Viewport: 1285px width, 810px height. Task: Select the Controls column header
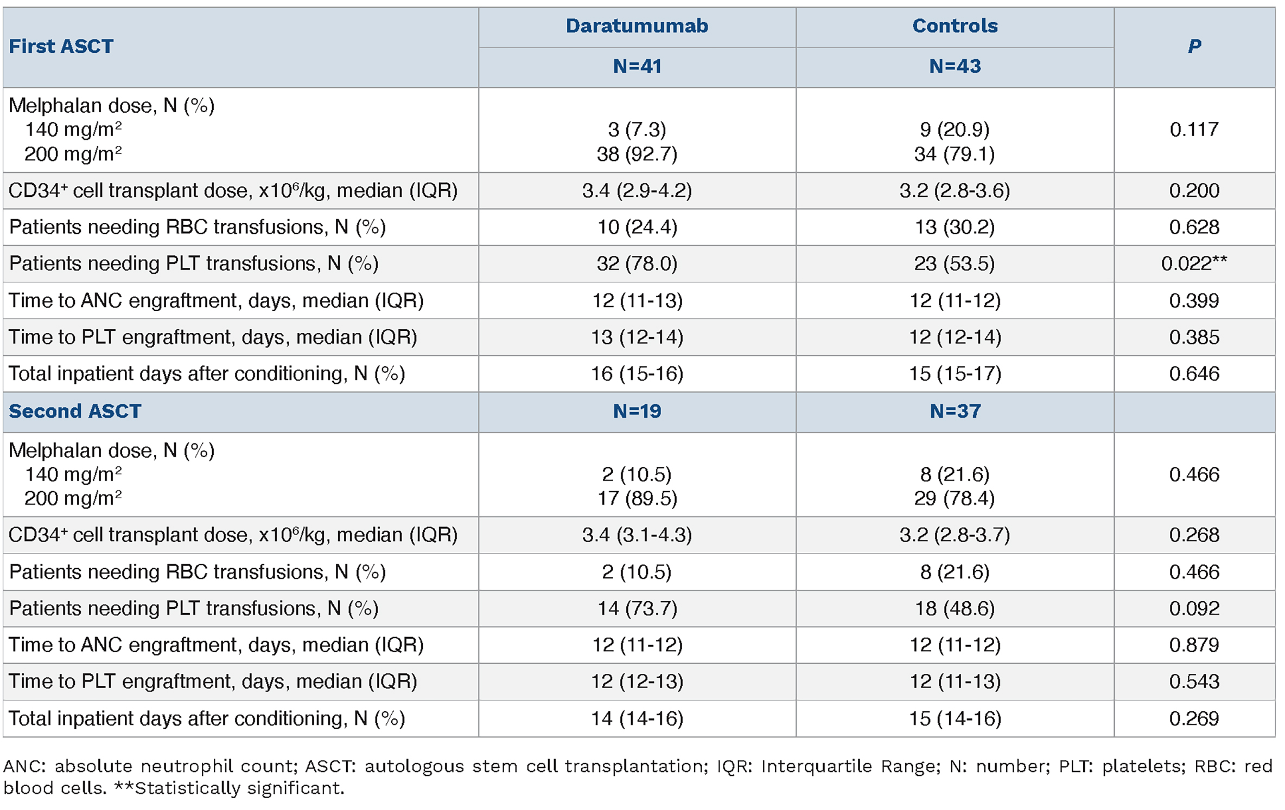(955, 26)
